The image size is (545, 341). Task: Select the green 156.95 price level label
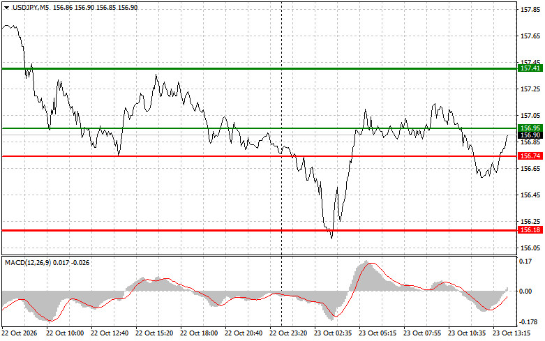click(530, 128)
